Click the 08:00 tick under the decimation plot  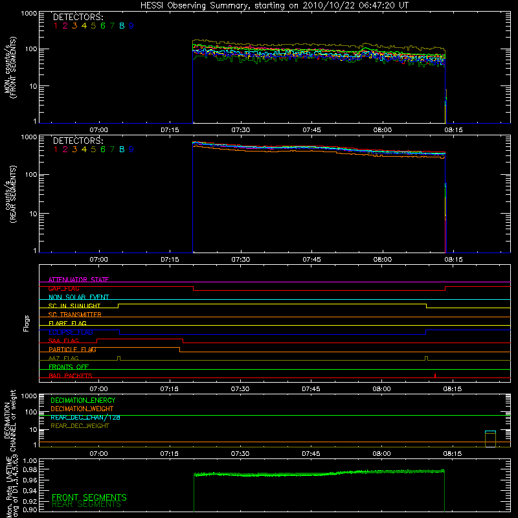381,454
